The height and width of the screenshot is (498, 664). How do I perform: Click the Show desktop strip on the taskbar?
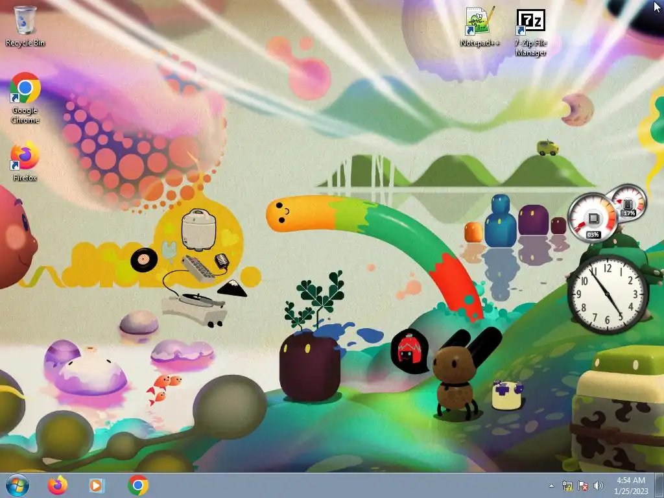(661, 485)
